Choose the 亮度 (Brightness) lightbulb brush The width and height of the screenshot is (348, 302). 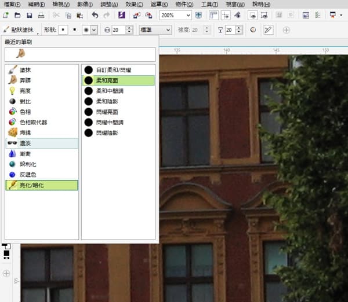click(26, 91)
